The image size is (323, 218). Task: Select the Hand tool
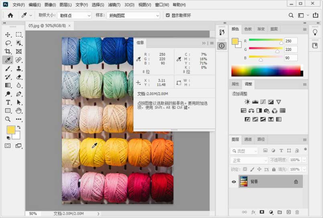19,111
